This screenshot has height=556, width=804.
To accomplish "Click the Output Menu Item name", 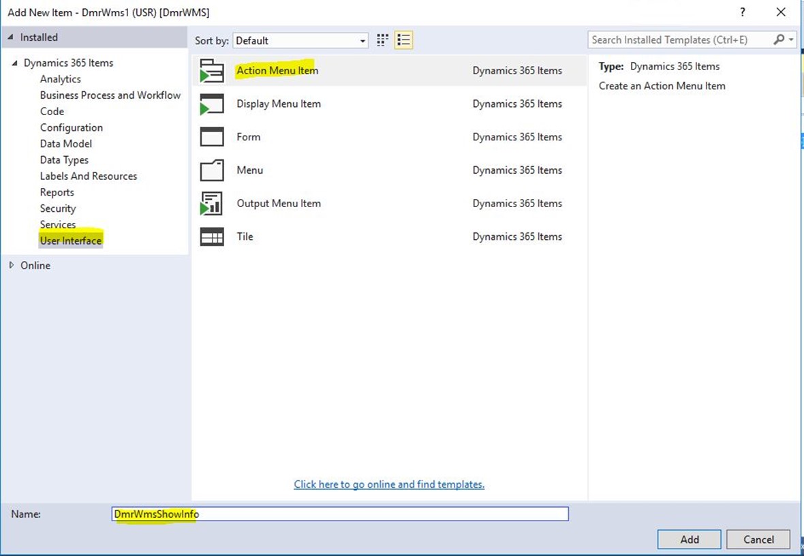I will tap(279, 204).
